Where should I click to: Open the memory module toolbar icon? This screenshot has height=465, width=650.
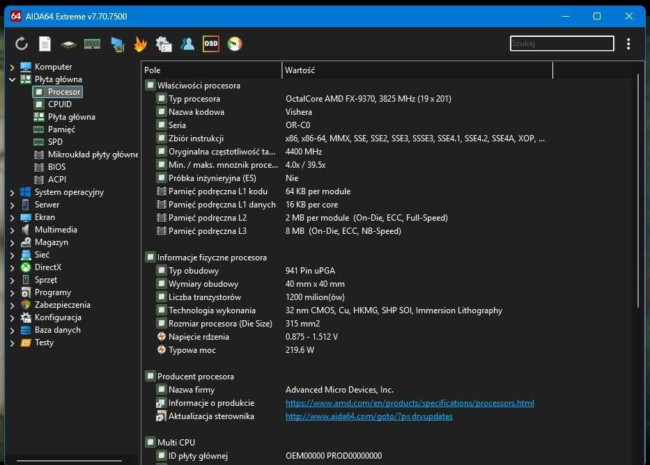92,43
